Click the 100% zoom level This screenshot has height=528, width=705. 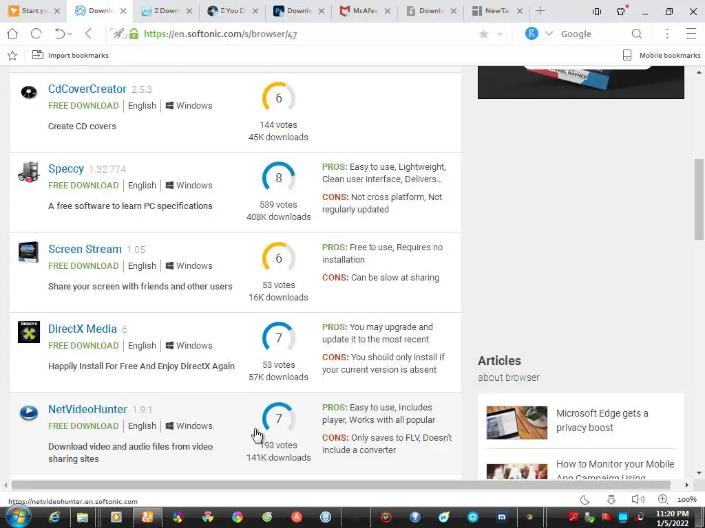[686, 500]
